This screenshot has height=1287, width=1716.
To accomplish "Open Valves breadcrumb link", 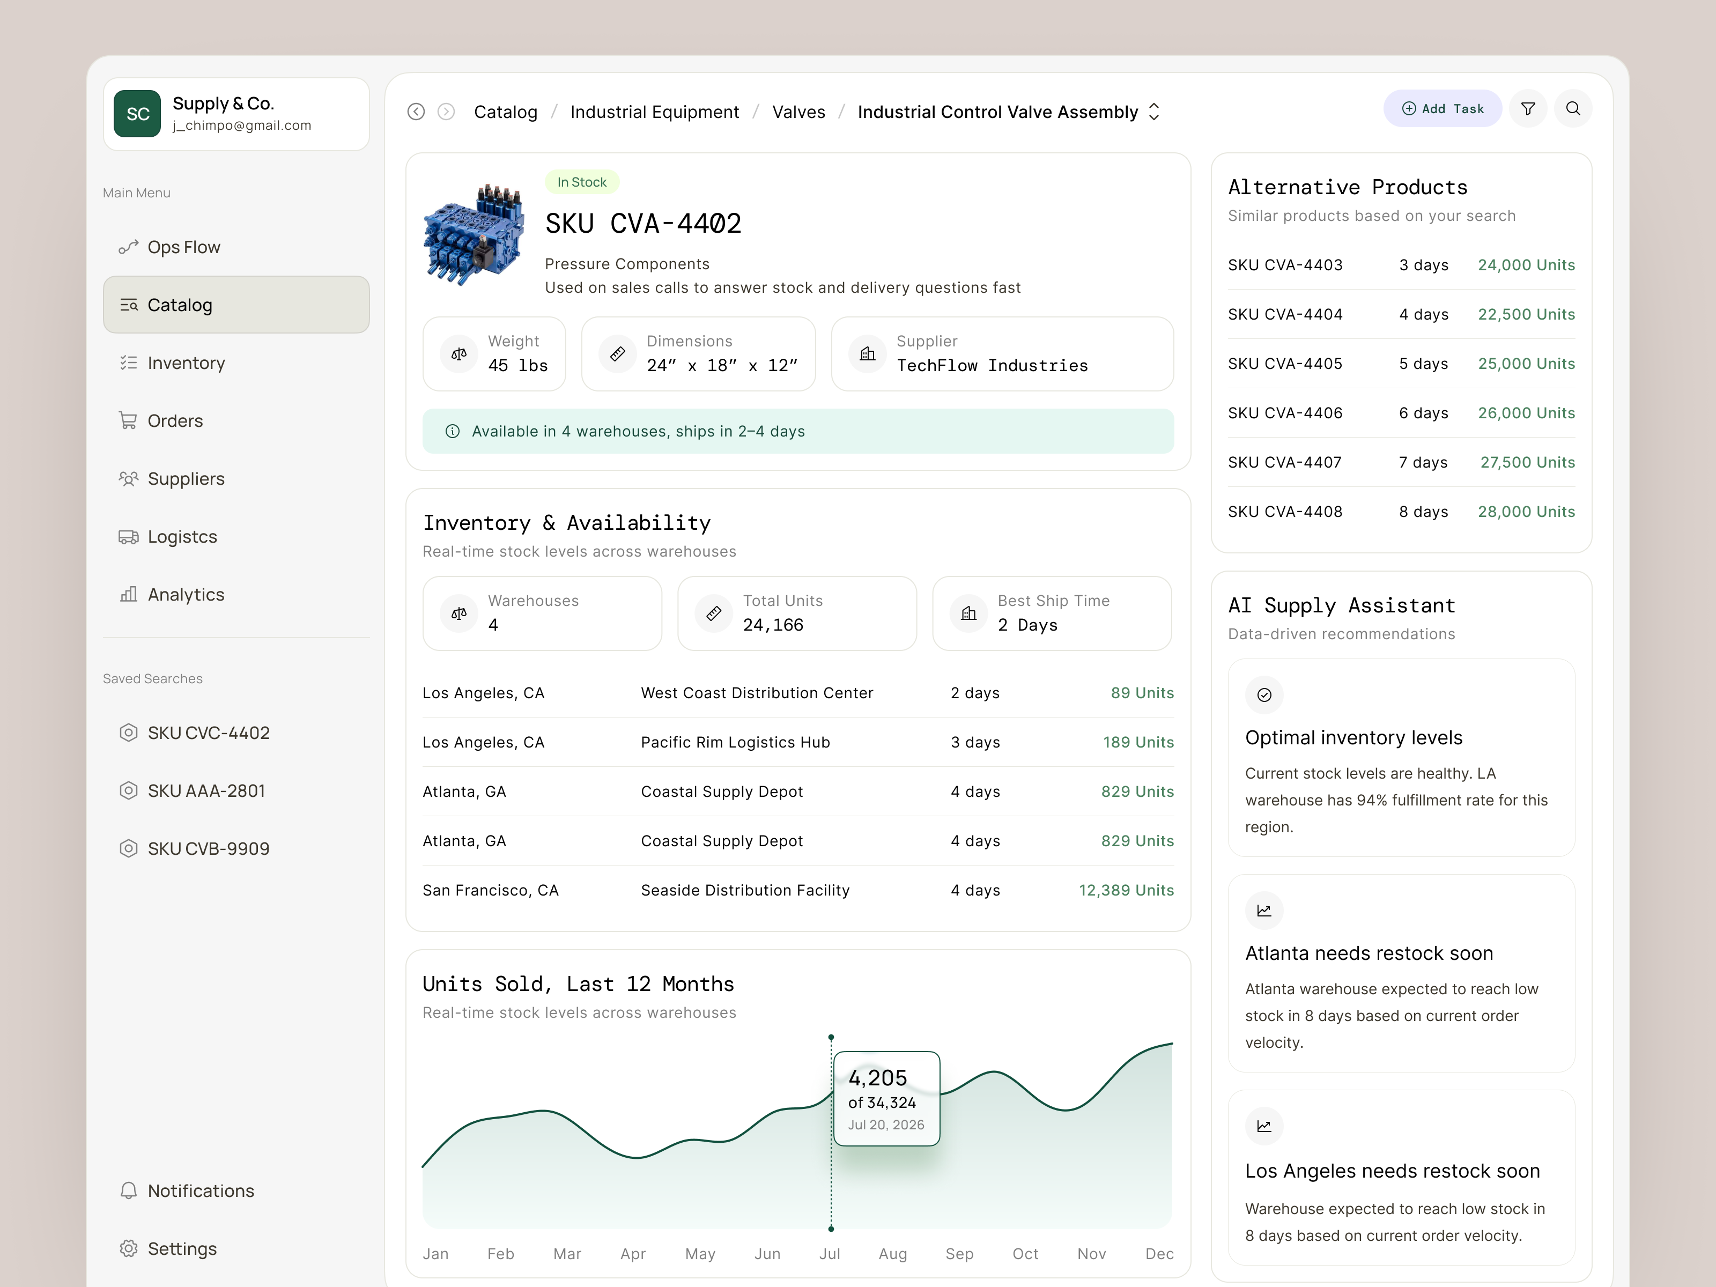I will [799, 112].
